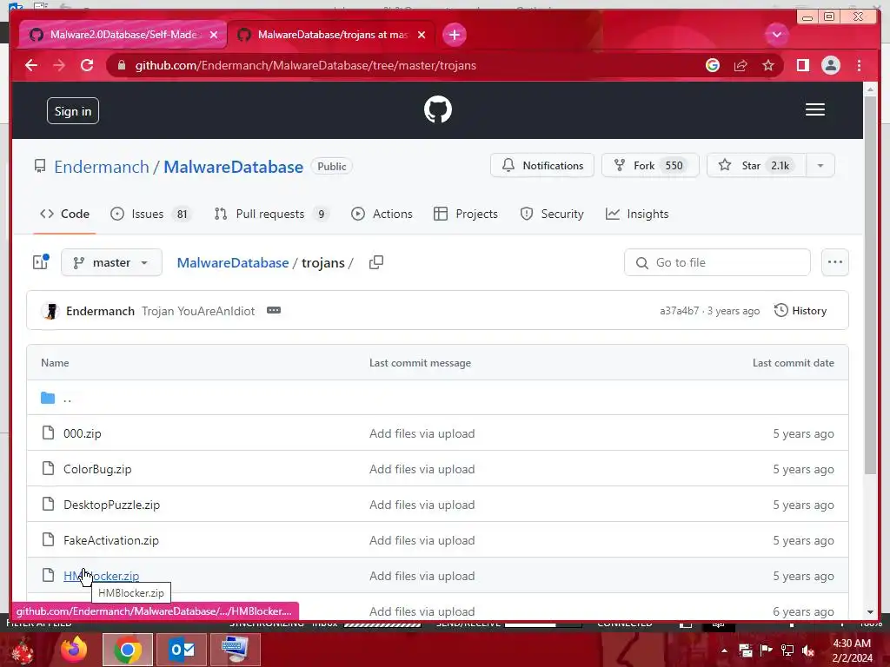890x667 pixels.
Task: Click Endermanch avatar in commit bar
Action: coord(50,311)
